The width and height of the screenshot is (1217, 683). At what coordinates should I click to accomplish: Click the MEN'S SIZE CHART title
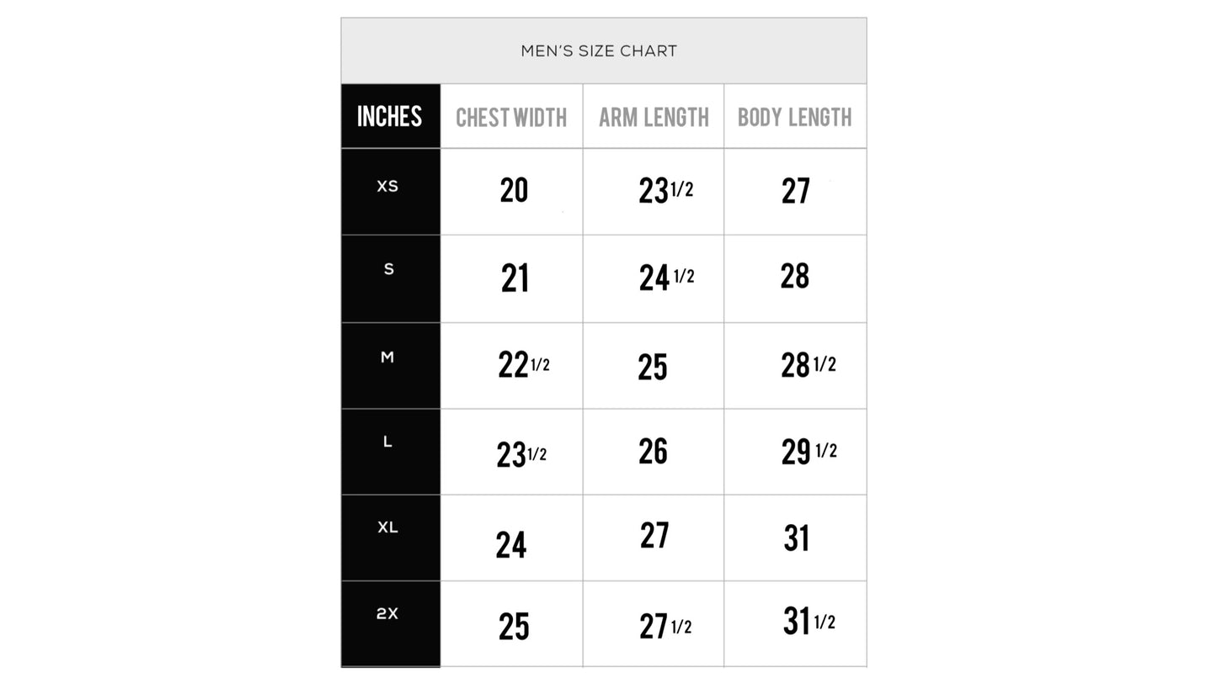pos(599,51)
